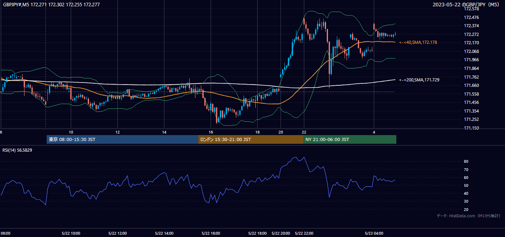Click RSI scale value 80
Screen dimensions: 505x237
click(466, 162)
